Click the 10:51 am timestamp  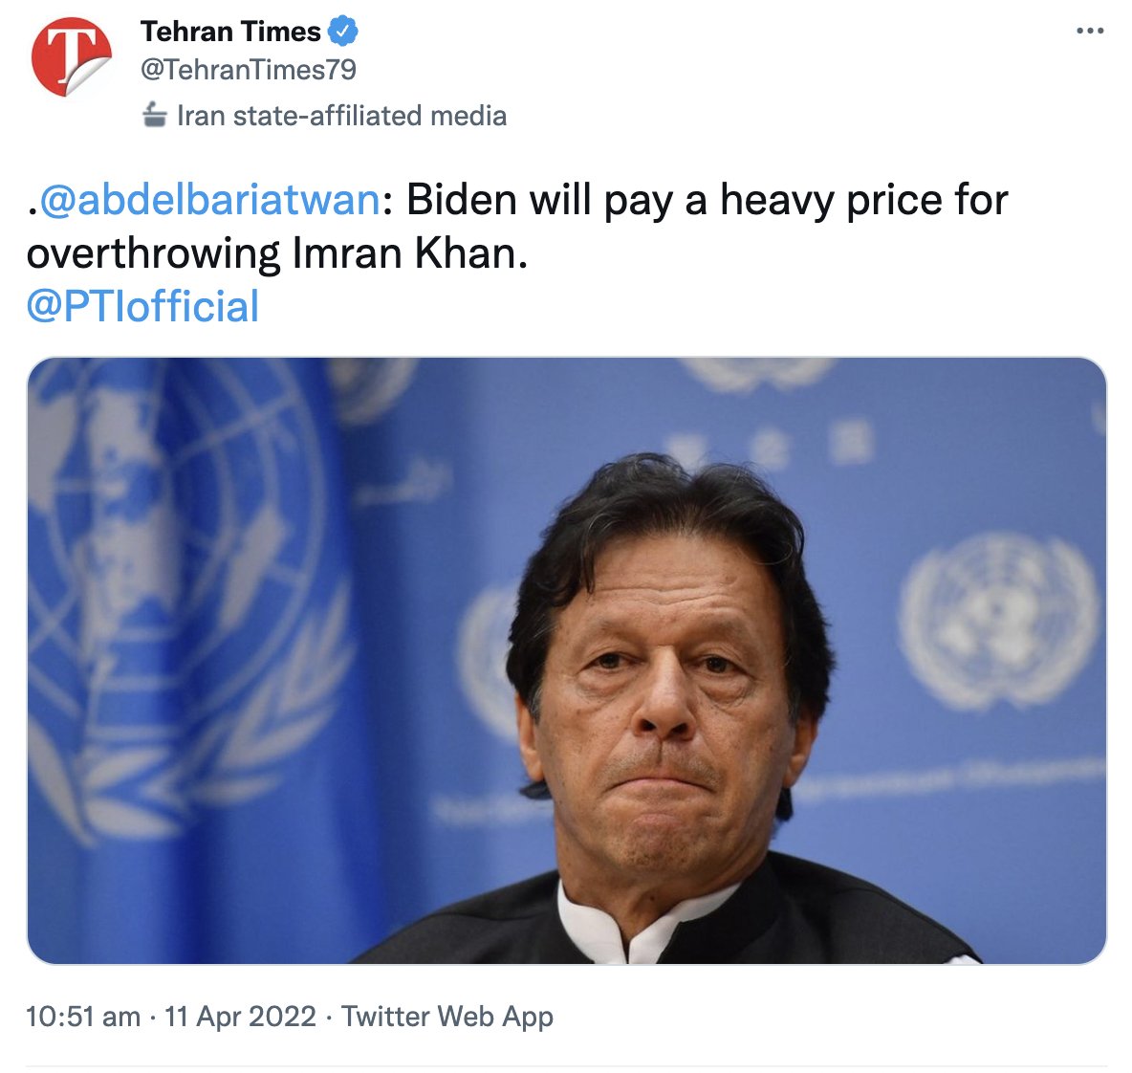point(83,1017)
